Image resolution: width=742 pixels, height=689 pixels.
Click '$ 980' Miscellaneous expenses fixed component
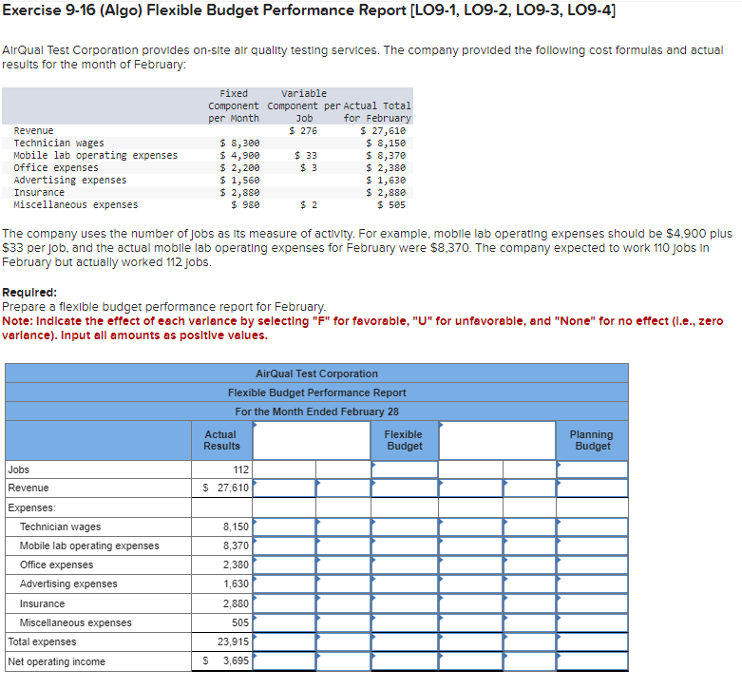point(246,204)
